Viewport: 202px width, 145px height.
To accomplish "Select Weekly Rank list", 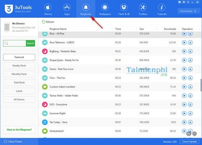I will [x=19, y=66].
